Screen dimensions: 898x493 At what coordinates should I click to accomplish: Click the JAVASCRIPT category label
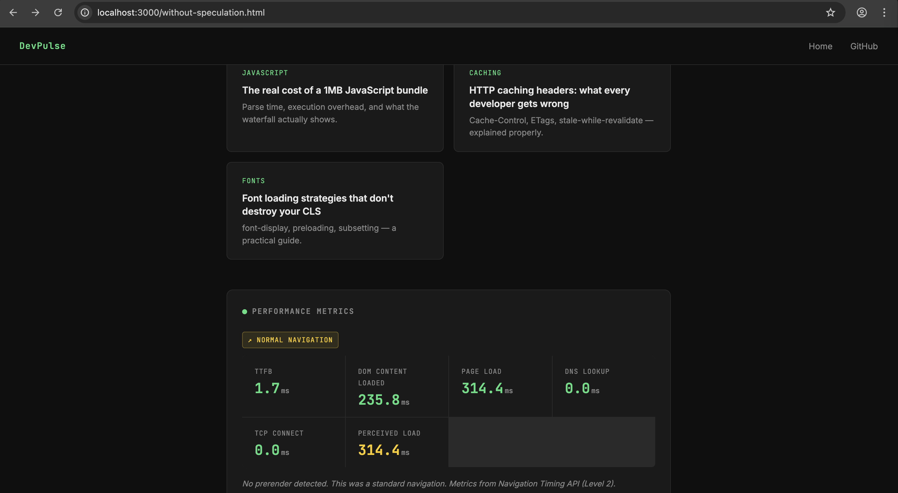(265, 73)
